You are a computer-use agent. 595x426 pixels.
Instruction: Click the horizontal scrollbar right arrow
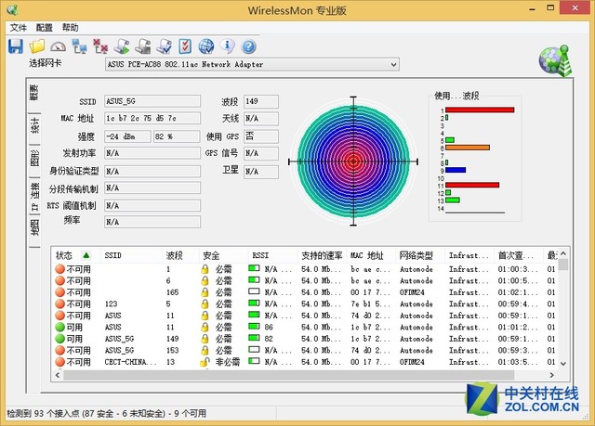551,375
